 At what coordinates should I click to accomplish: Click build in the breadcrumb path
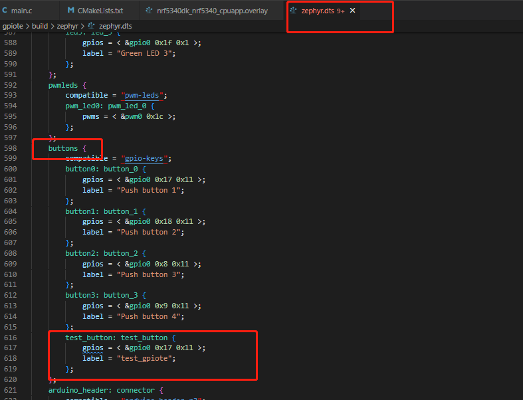(40, 26)
